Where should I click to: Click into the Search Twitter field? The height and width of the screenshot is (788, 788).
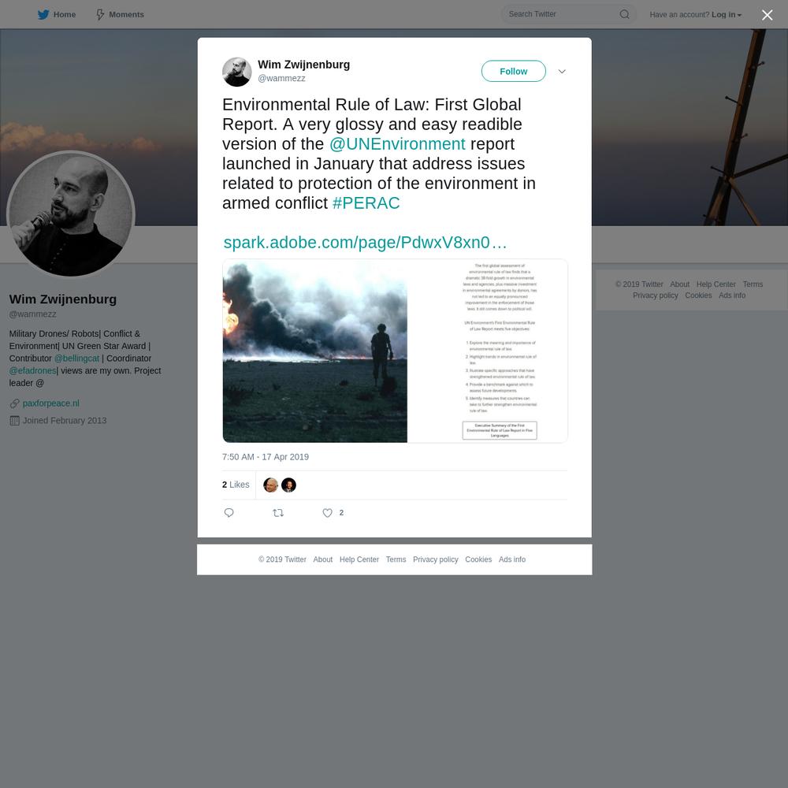(562, 14)
